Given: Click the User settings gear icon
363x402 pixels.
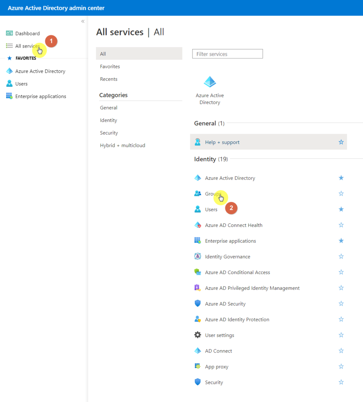Looking at the screenshot, I should [198, 335].
